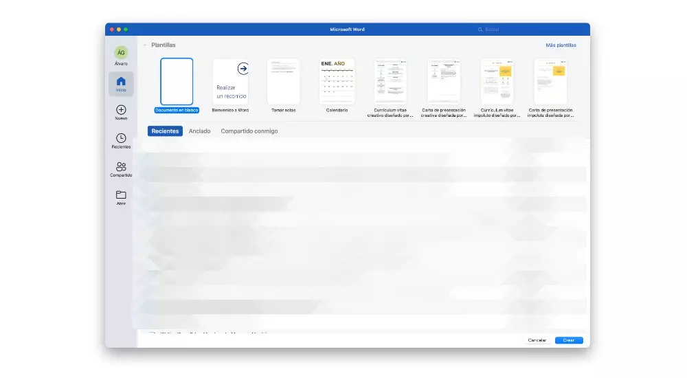The height and width of the screenshot is (378, 687).
Task: Switch to the Anclado tab
Action: tap(199, 131)
